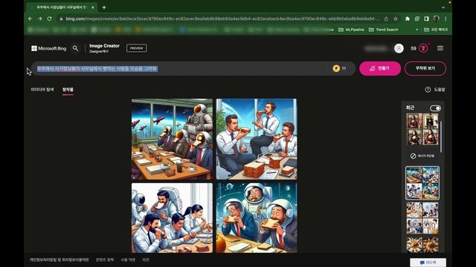
Task: Open the last footer link on left row
Action: tap(146, 260)
